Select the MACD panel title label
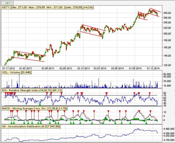175x143 pixels. [x=31, y=109]
